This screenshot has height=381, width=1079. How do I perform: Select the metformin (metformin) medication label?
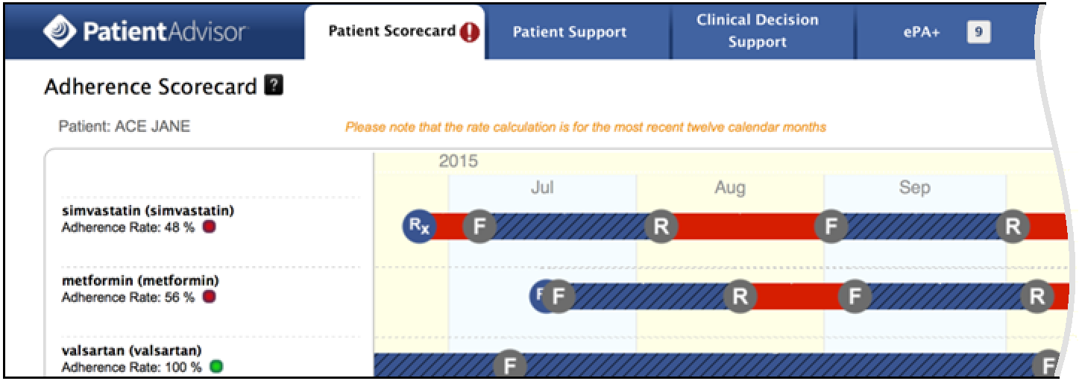(140, 281)
